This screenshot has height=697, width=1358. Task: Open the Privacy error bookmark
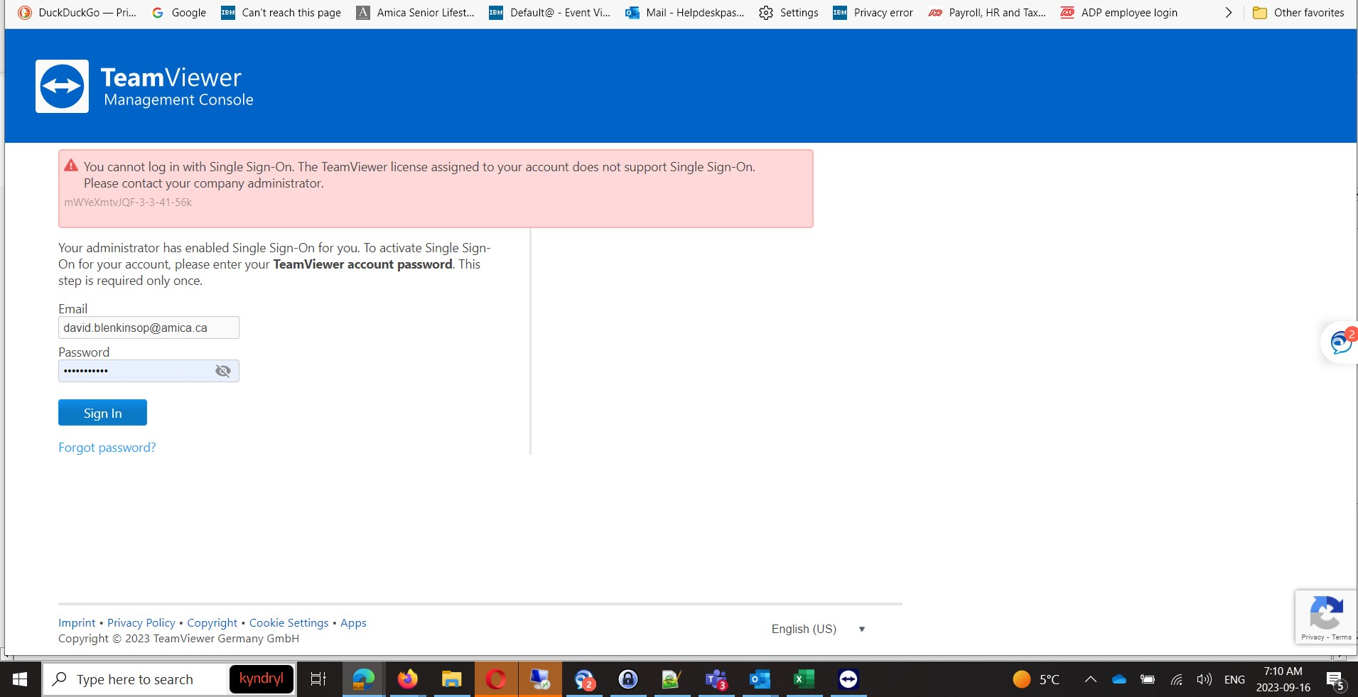pos(873,13)
